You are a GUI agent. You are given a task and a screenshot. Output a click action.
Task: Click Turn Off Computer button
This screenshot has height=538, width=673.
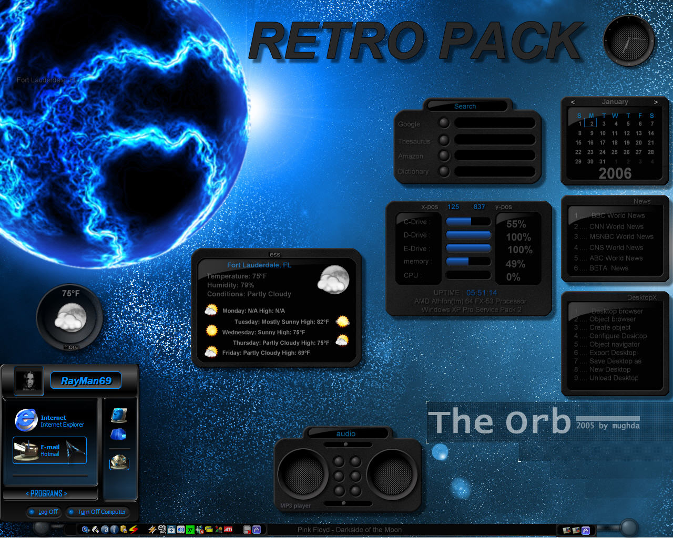97,512
